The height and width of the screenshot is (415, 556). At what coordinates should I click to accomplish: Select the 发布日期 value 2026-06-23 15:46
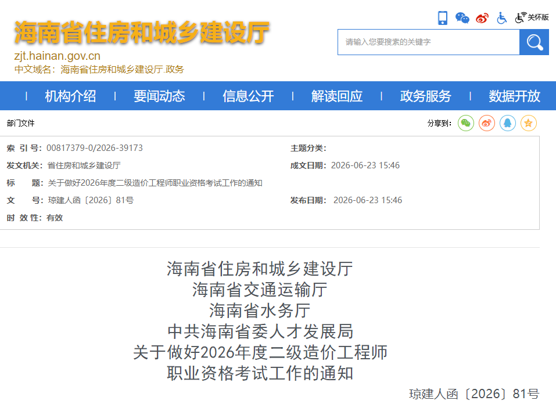tap(368, 200)
